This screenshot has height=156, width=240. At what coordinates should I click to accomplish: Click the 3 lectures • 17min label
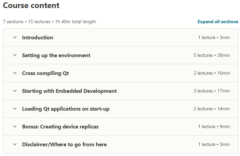[211, 91]
